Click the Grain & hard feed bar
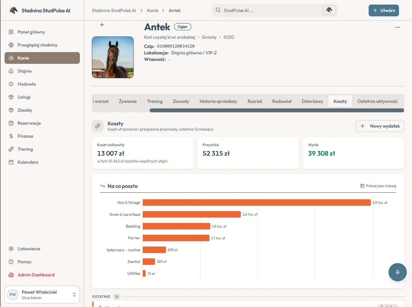 pyautogui.click(x=192, y=214)
